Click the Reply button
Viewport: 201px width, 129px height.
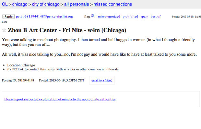point(8,16)
